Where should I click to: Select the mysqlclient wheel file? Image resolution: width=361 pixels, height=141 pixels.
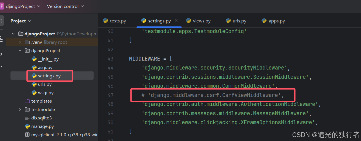[64, 135]
